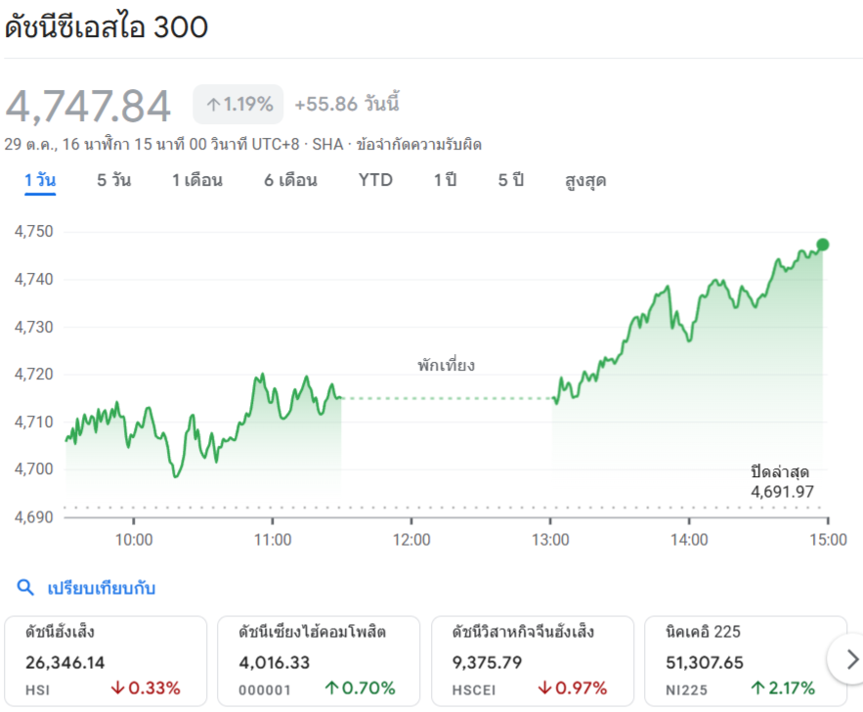
Task: Click the up arrow in the 1.19% badge
Action: (212, 104)
